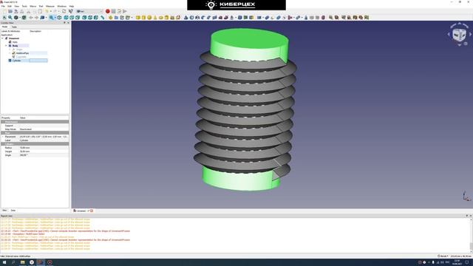This screenshot has height=266, width=473.
Task: Click the Refresh recompute icon
Action: (64, 11)
